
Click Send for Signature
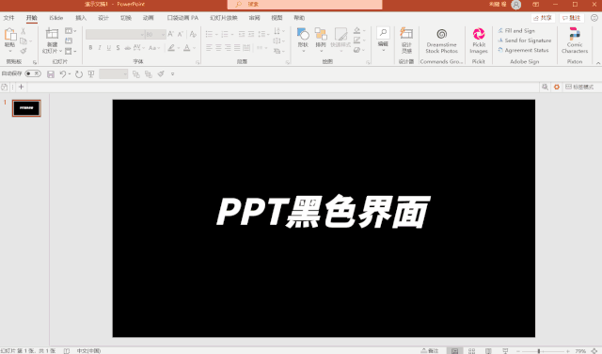525,40
